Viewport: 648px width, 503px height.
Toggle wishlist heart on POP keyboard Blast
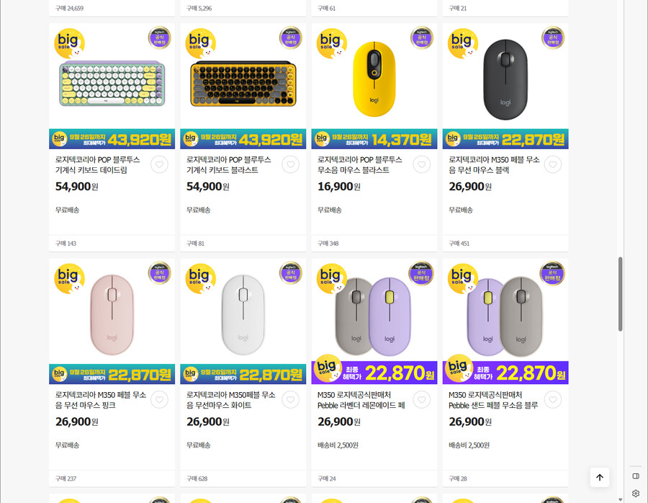tap(290, 164)
